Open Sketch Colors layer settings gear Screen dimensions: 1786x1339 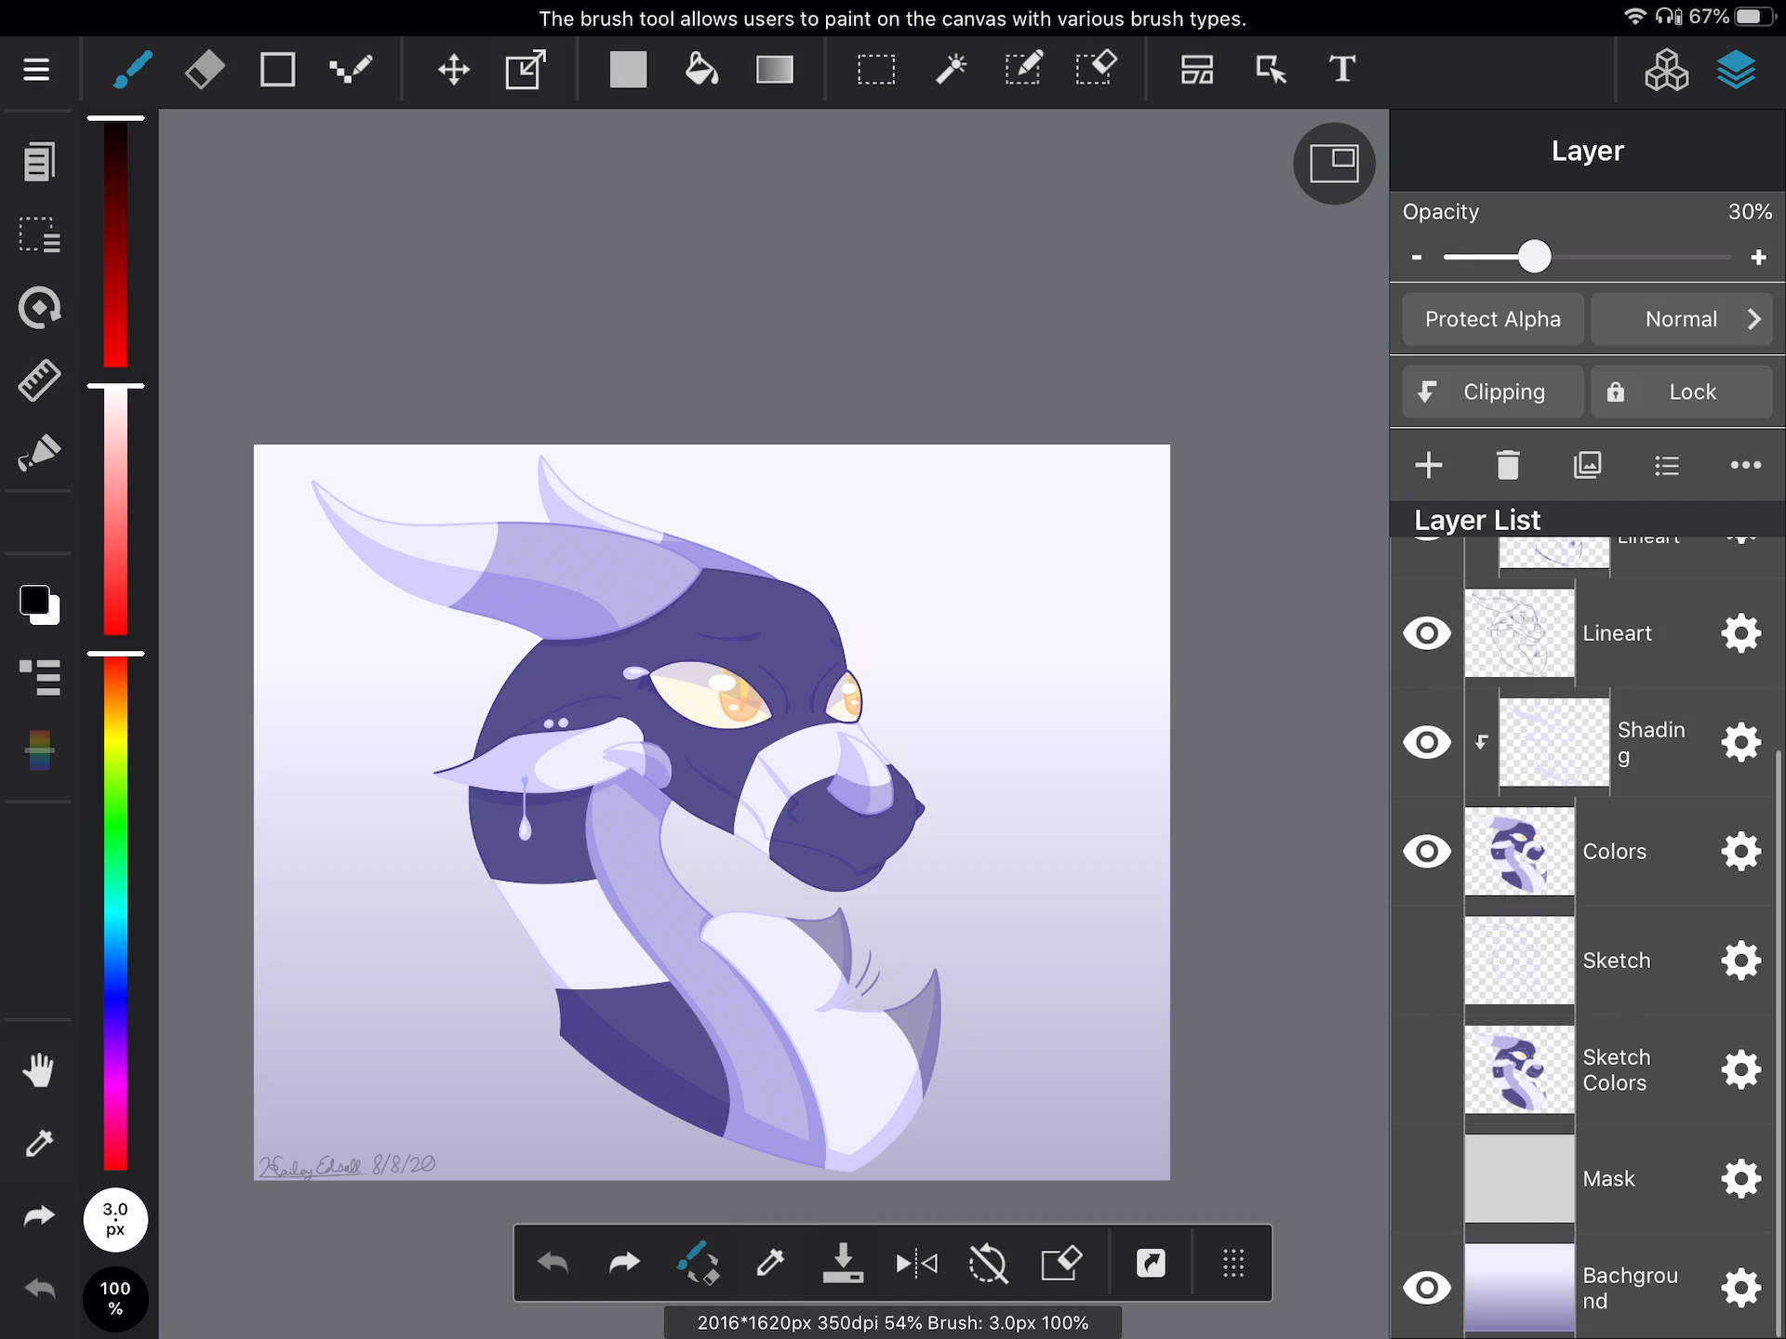click(x=1740, y=1070)
